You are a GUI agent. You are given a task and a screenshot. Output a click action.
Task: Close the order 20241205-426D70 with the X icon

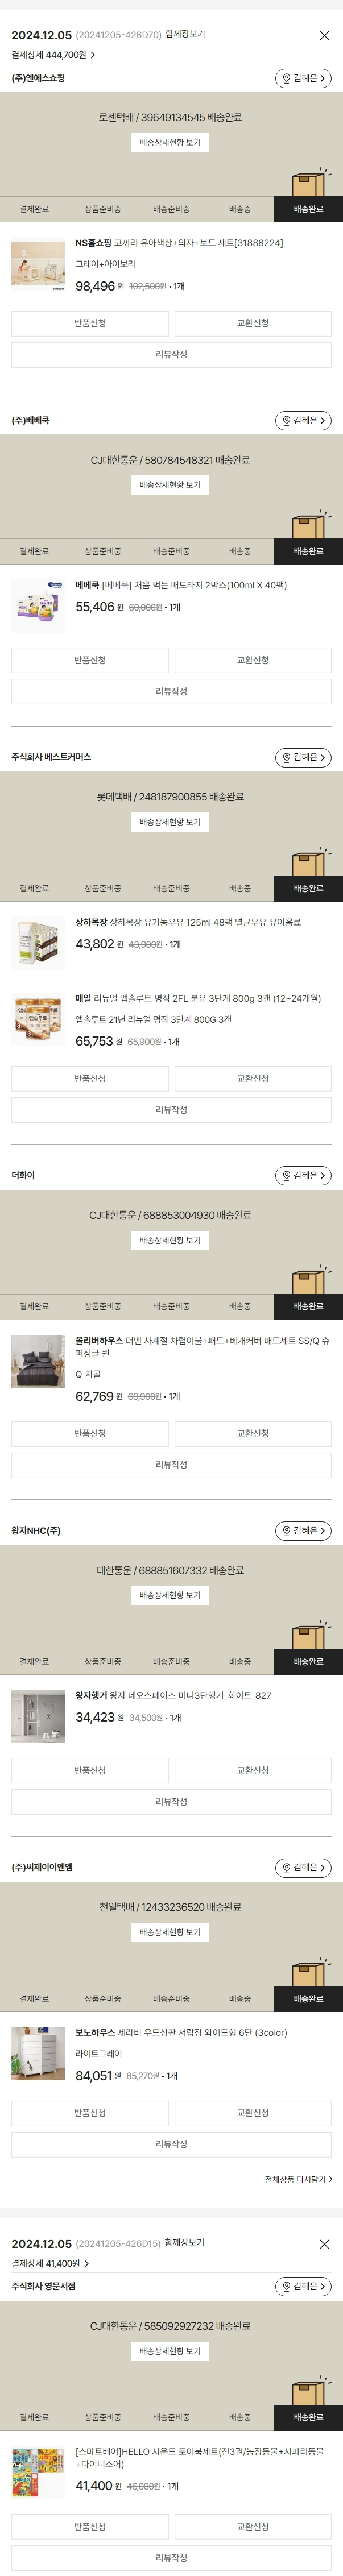(x=324, y=36)
